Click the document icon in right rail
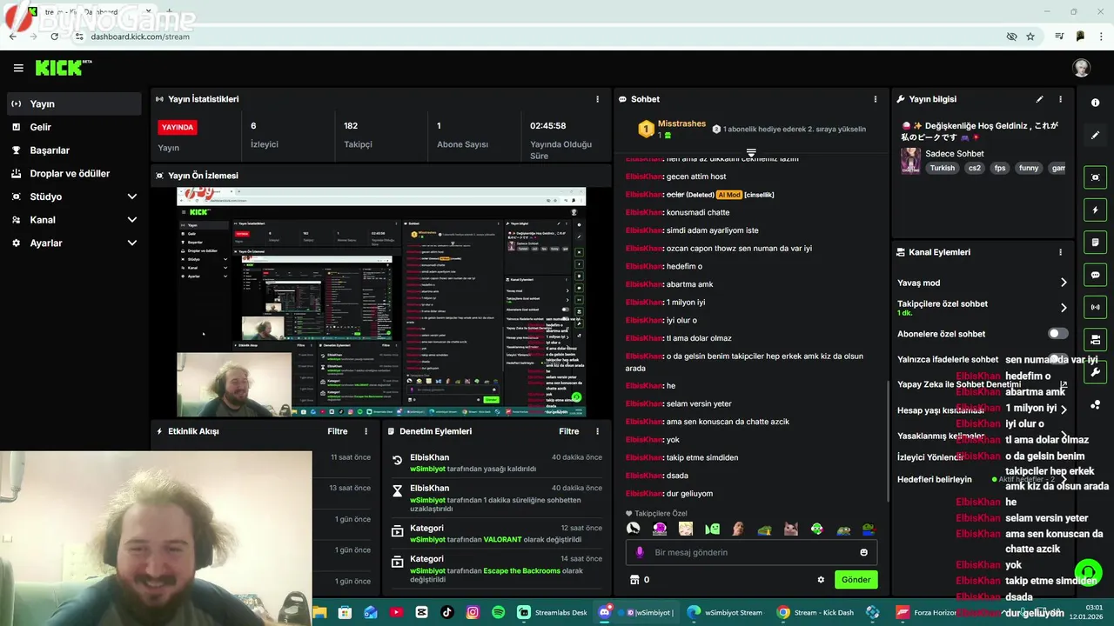The width and height of the screenshot is (1114, 626). [x=1095, y=243]
